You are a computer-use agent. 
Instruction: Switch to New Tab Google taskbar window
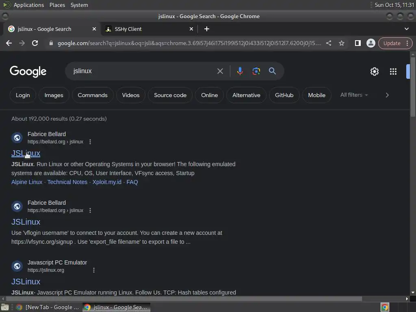48,307
